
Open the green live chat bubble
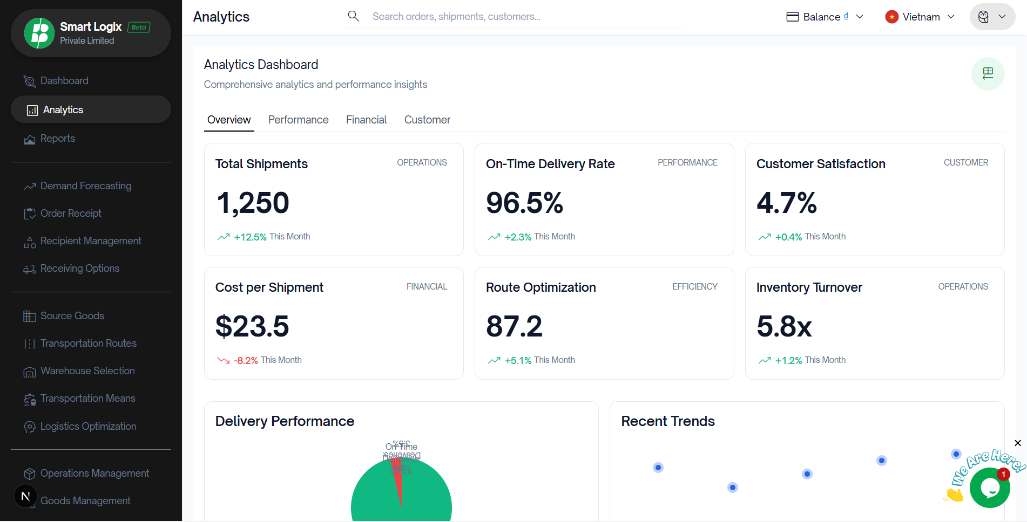[989, 487]
